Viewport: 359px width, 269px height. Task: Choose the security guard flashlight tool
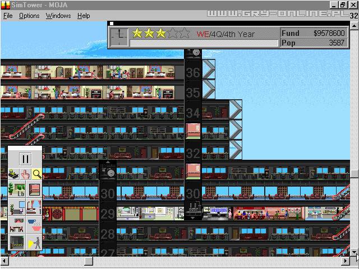point(34,243)
